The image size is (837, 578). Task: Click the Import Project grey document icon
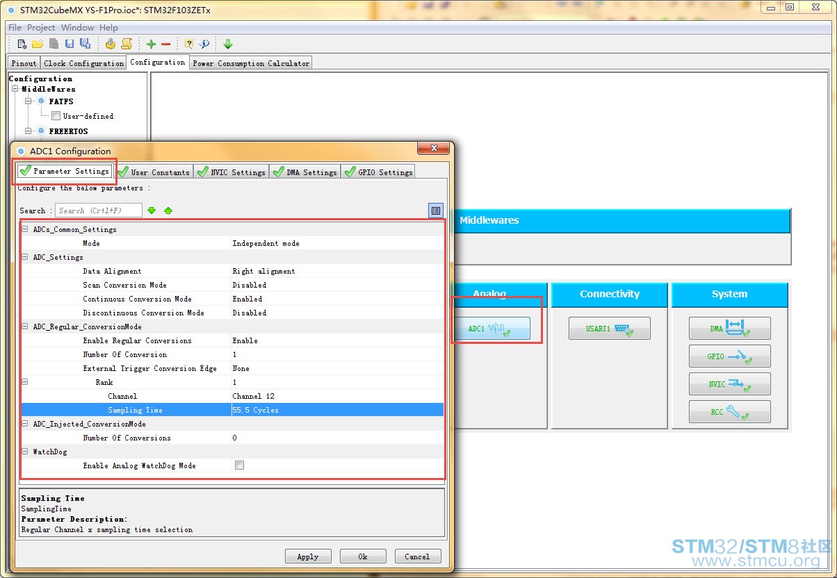tap(54, 44)
